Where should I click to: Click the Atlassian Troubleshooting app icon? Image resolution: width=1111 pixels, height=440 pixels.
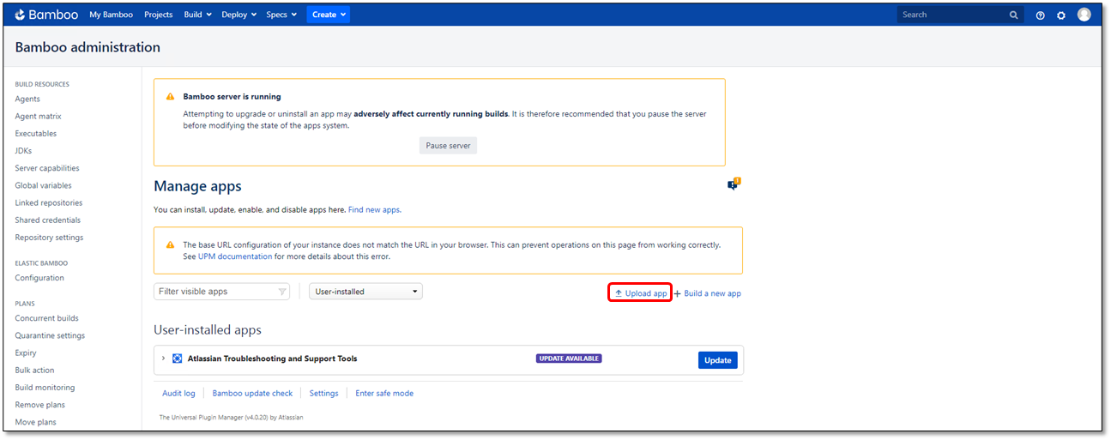[178, 359]
